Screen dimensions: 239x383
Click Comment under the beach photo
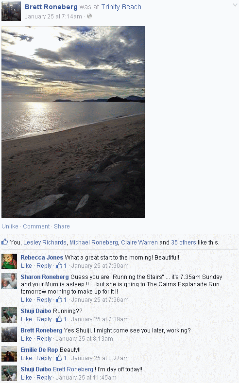36,226
